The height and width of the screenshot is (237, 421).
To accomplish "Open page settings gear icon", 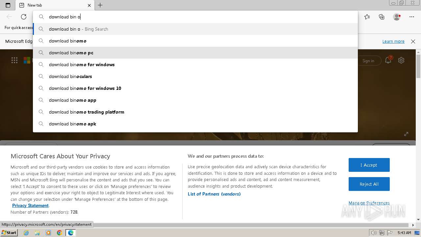I will 401,60.
